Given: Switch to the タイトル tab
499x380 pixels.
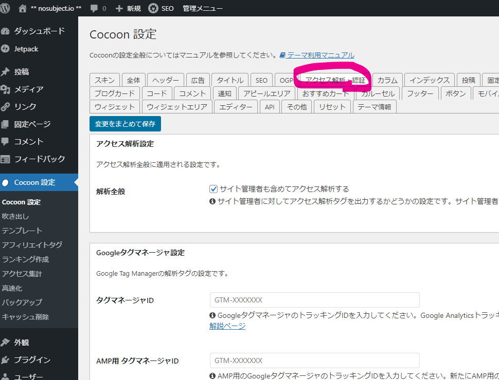Looking at the screenshot, I should (x=230, y=80).
